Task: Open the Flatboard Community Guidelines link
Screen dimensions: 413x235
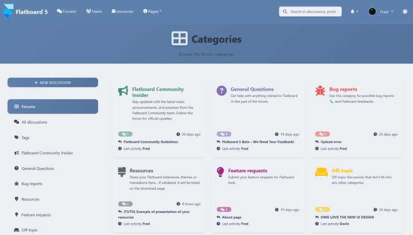Action: pos(151,142)
